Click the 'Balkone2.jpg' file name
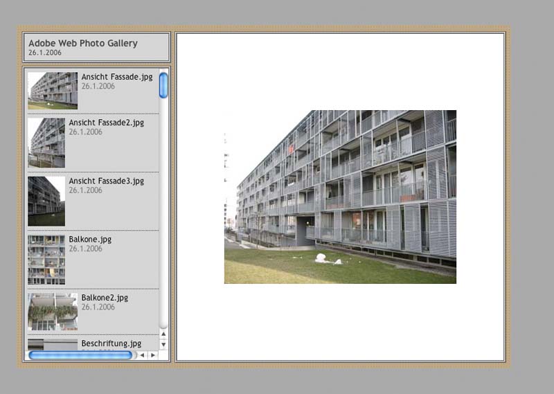The image size is (554, 394). [x=105, y=298]
